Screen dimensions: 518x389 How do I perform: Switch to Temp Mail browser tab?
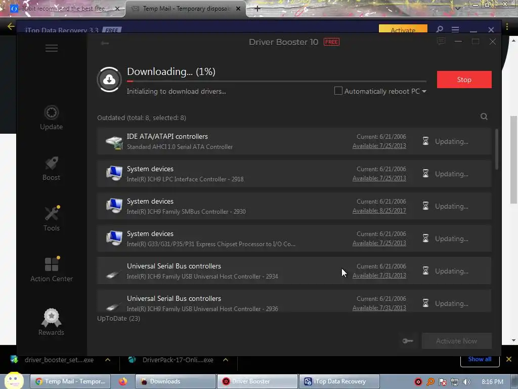[x=186, y=9]
